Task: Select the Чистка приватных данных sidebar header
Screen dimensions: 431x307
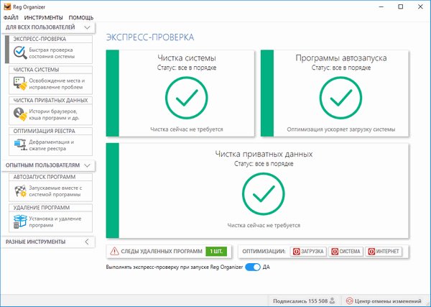Action: point(50,101)
